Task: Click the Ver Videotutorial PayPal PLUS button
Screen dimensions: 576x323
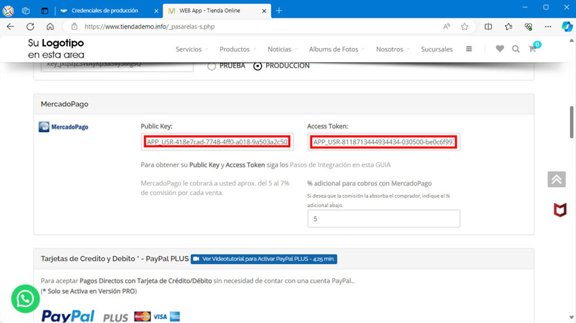Action: pyautogui.click(x=264, y=259)
